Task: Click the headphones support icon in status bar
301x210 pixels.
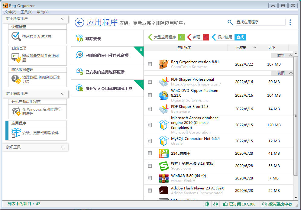Action: (215, 204)
